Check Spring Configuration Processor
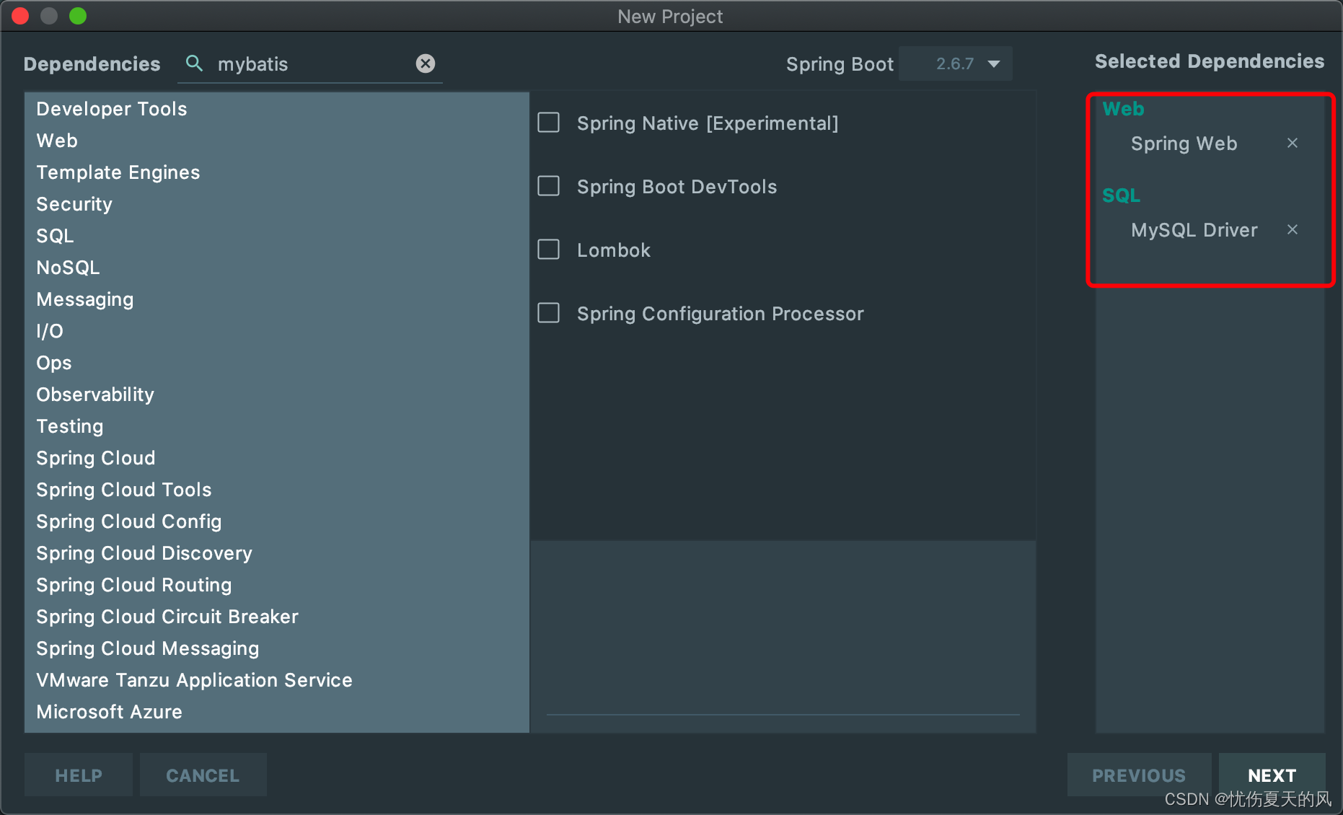Viewport: 1343px width, 815px height. (x=549, y=313)
